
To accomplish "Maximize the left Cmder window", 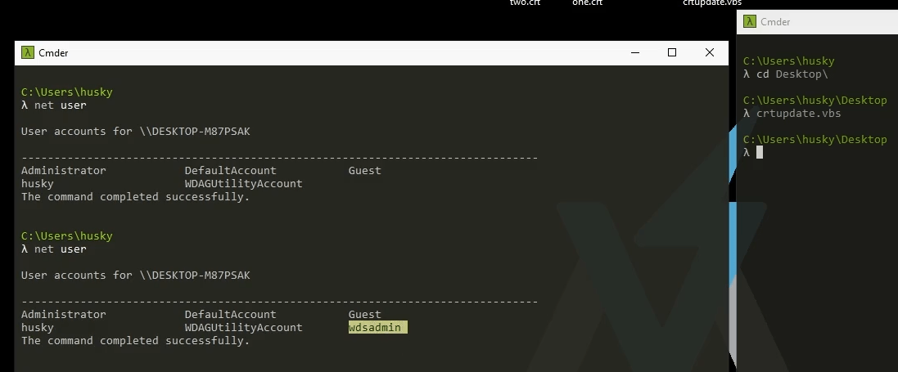I will point(672,53).
